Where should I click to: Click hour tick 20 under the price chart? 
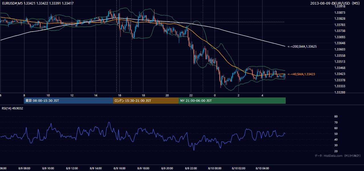point(167,95)
